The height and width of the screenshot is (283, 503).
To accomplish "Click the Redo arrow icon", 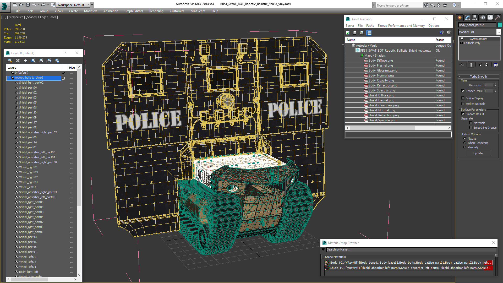I will point(43,5).
